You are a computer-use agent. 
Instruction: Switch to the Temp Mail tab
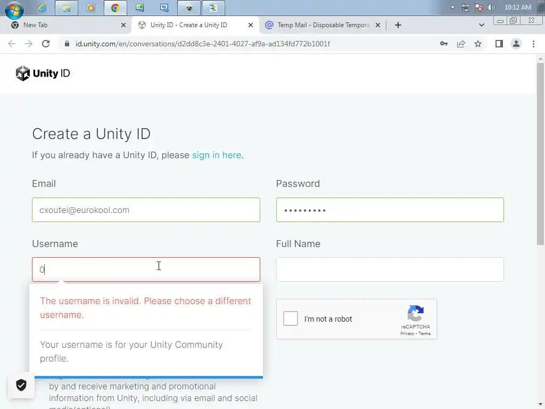pyautogui.click(x=323, y=25)
